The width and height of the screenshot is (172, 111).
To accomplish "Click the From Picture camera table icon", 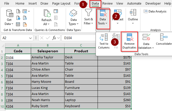I will click(x=25, y=11).
